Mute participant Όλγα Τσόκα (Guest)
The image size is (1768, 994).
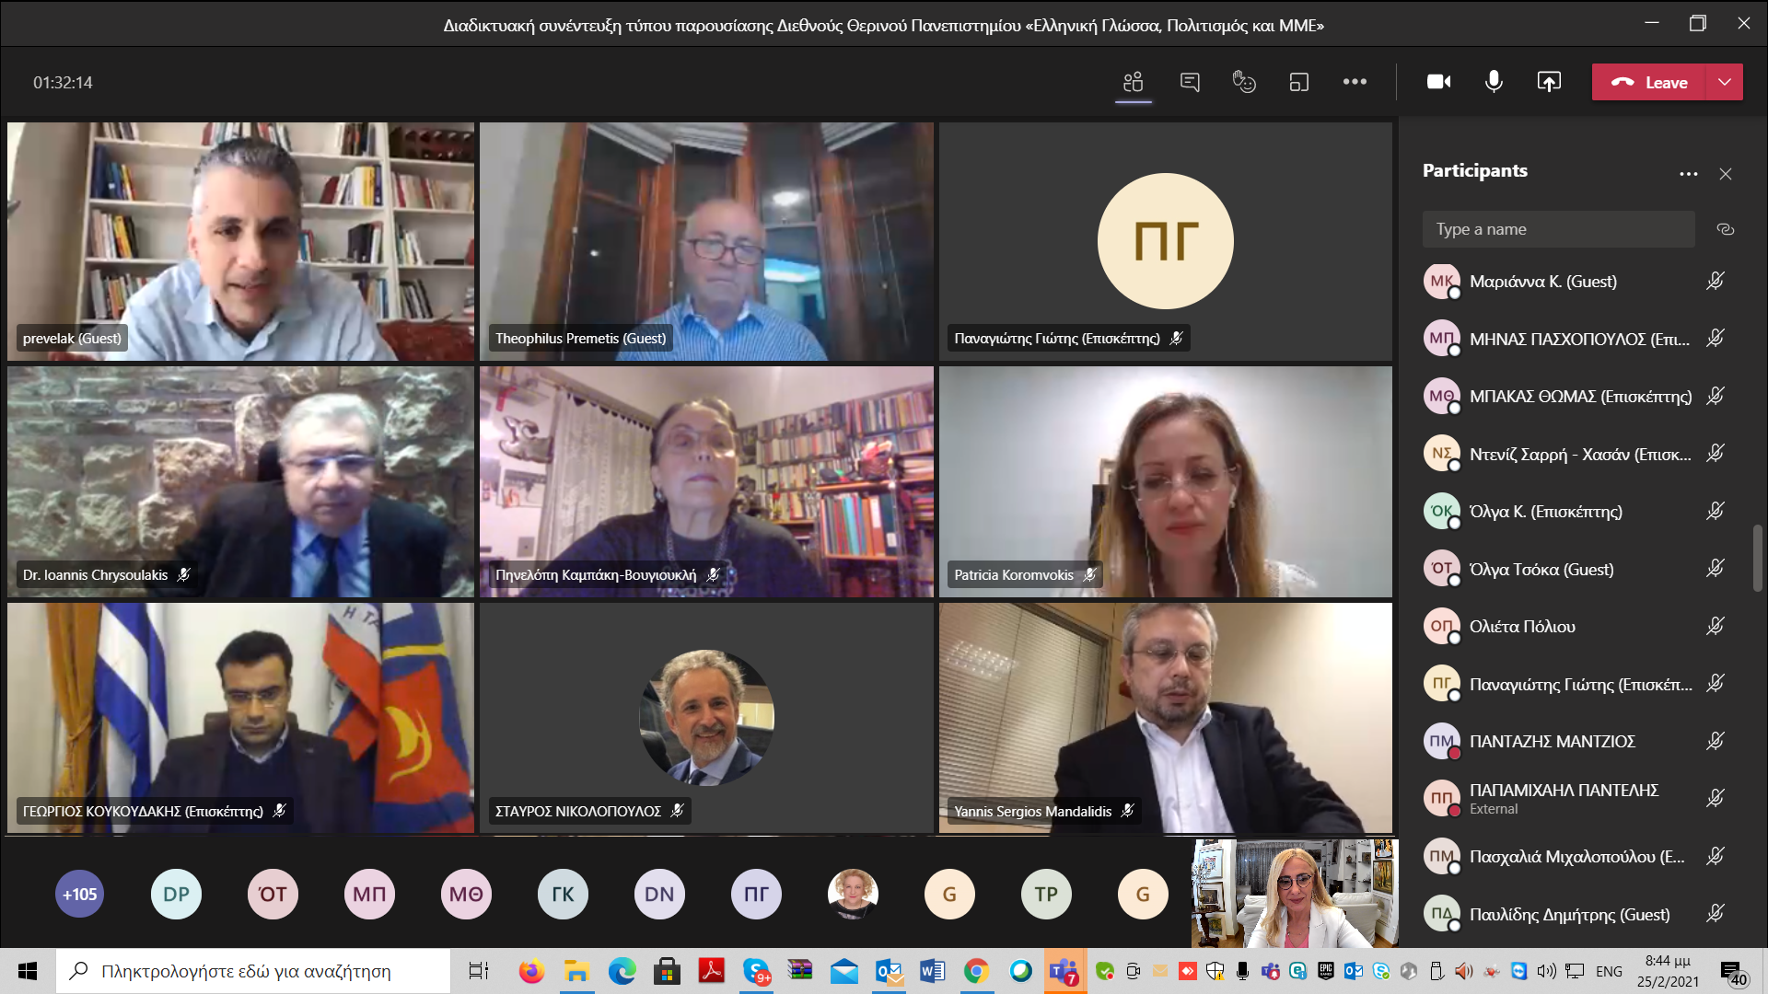(1715, 569)
